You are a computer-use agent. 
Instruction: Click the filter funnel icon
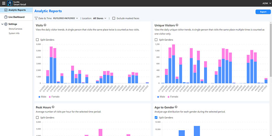coord(36,18)
